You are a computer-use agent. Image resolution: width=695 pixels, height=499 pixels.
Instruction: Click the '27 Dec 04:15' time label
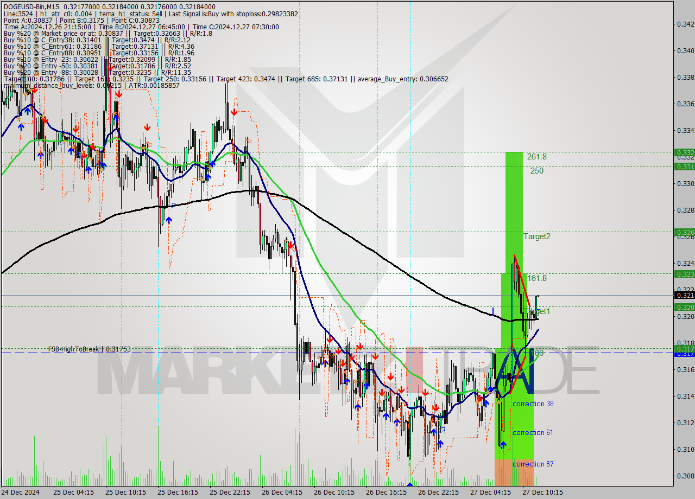pyautogui.click(x=490, y=492)
